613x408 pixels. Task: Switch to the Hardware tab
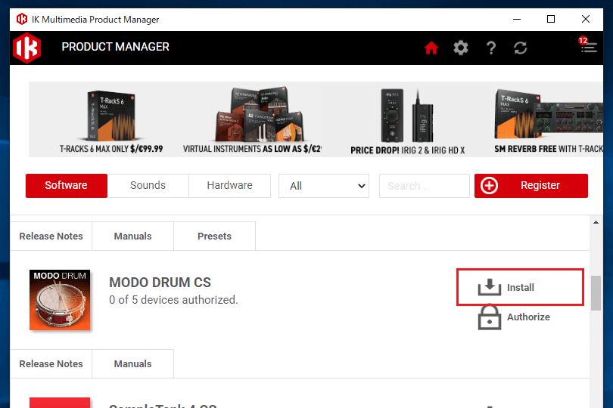click(229, 185)
